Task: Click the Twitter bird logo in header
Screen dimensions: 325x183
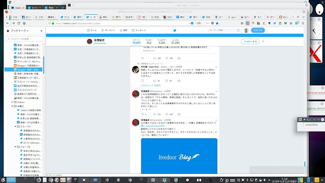Action: 175,30
